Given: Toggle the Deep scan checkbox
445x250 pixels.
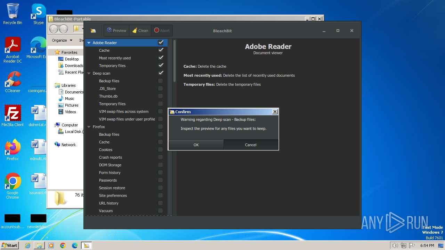Looking at the screenshot, I should [x=161, y=73].
